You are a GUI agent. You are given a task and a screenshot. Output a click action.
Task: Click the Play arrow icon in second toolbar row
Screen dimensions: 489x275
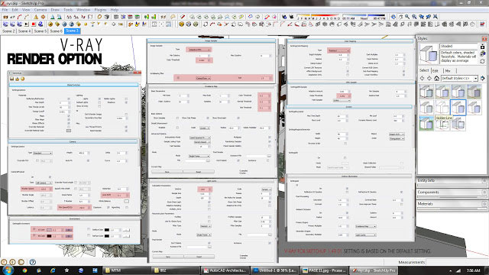pos(27,24)
